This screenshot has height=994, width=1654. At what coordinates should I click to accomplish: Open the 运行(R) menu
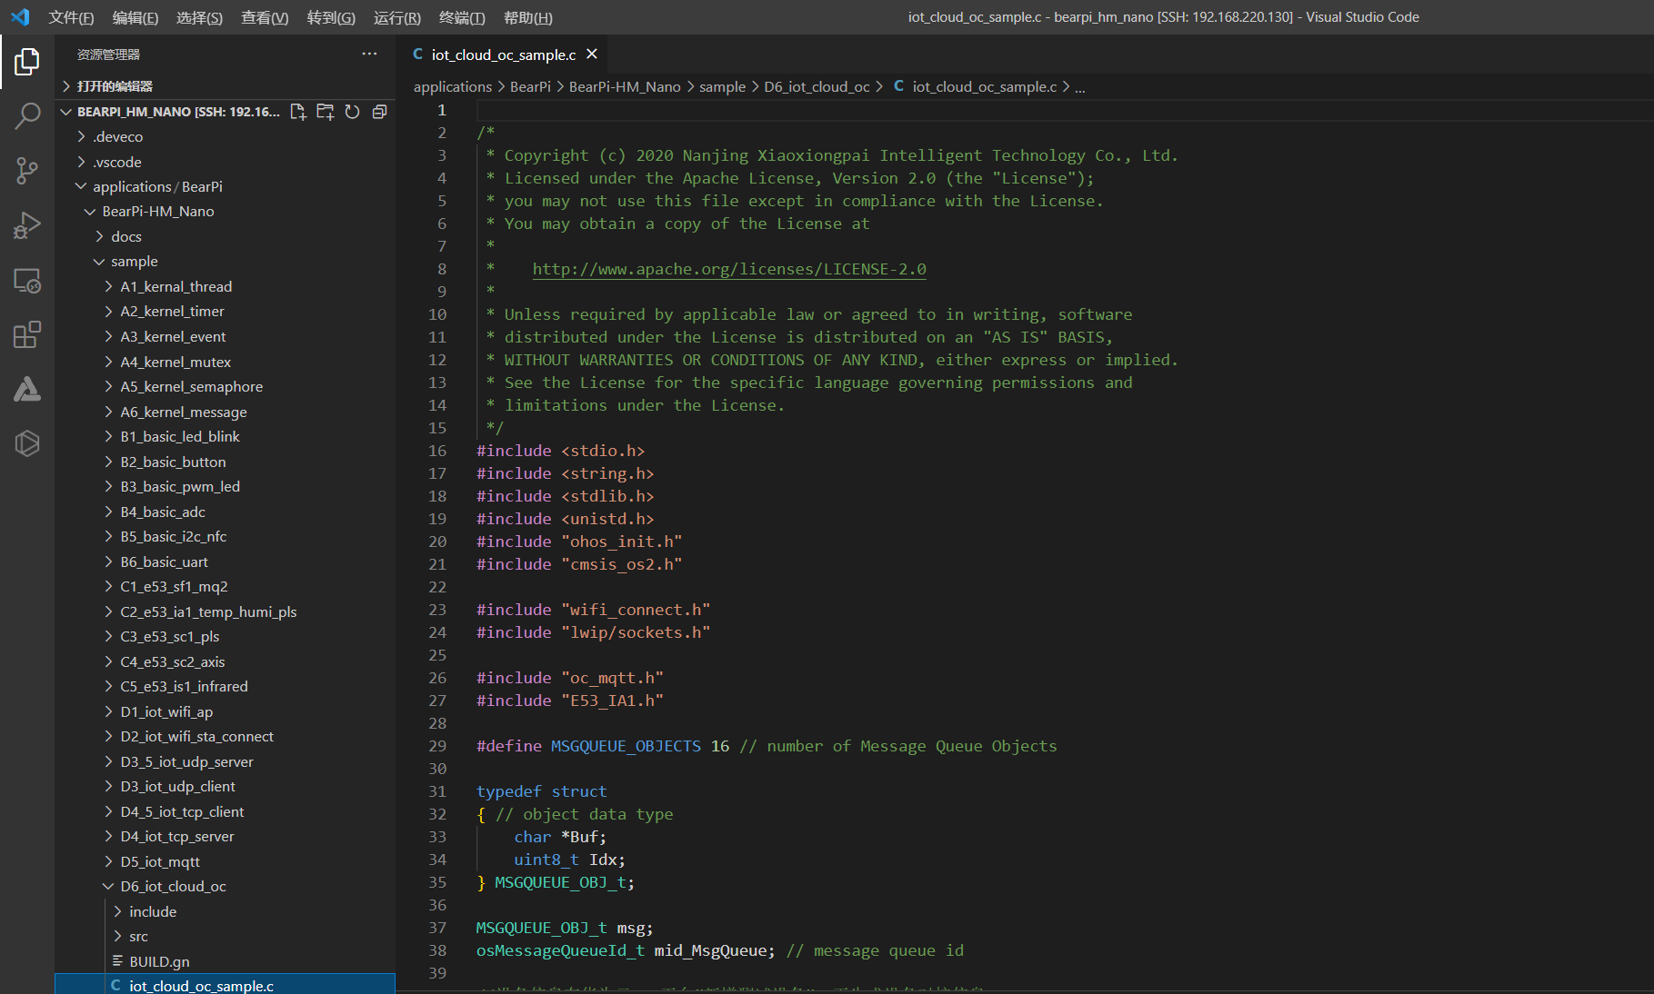(x=397, y=17)
